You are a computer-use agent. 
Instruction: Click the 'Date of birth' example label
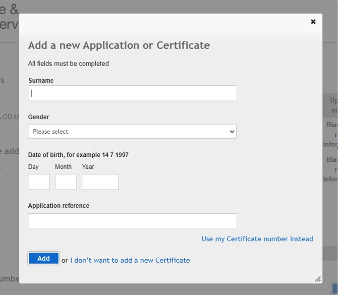tap(78, 155)
